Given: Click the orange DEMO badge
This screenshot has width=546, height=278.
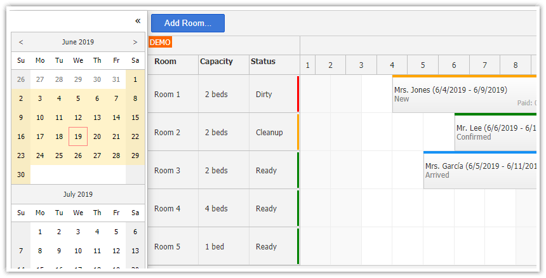Looking at the screenshot, I should pyautogui.click(x=160, y=42).
